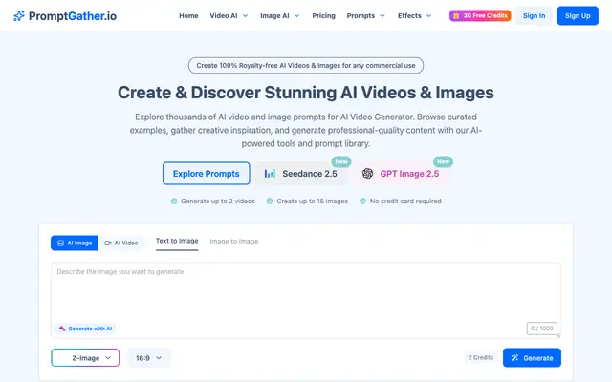Click the Sign In button

point(534,16)
